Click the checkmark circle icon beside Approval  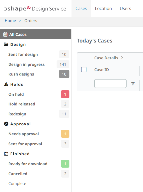(x=6, y=124)
